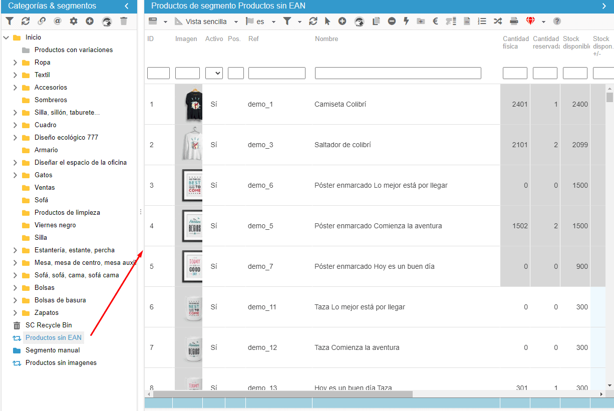
Task: Collapse the Inicio tree root
Action: click(6, 38)
